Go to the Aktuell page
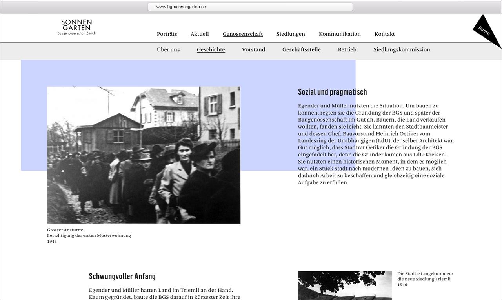502x300 pixels. pyautogui.click(x=200, y=34)
